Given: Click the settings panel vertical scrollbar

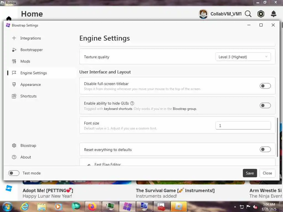Looking at the screenshot, I should (277, 137).
